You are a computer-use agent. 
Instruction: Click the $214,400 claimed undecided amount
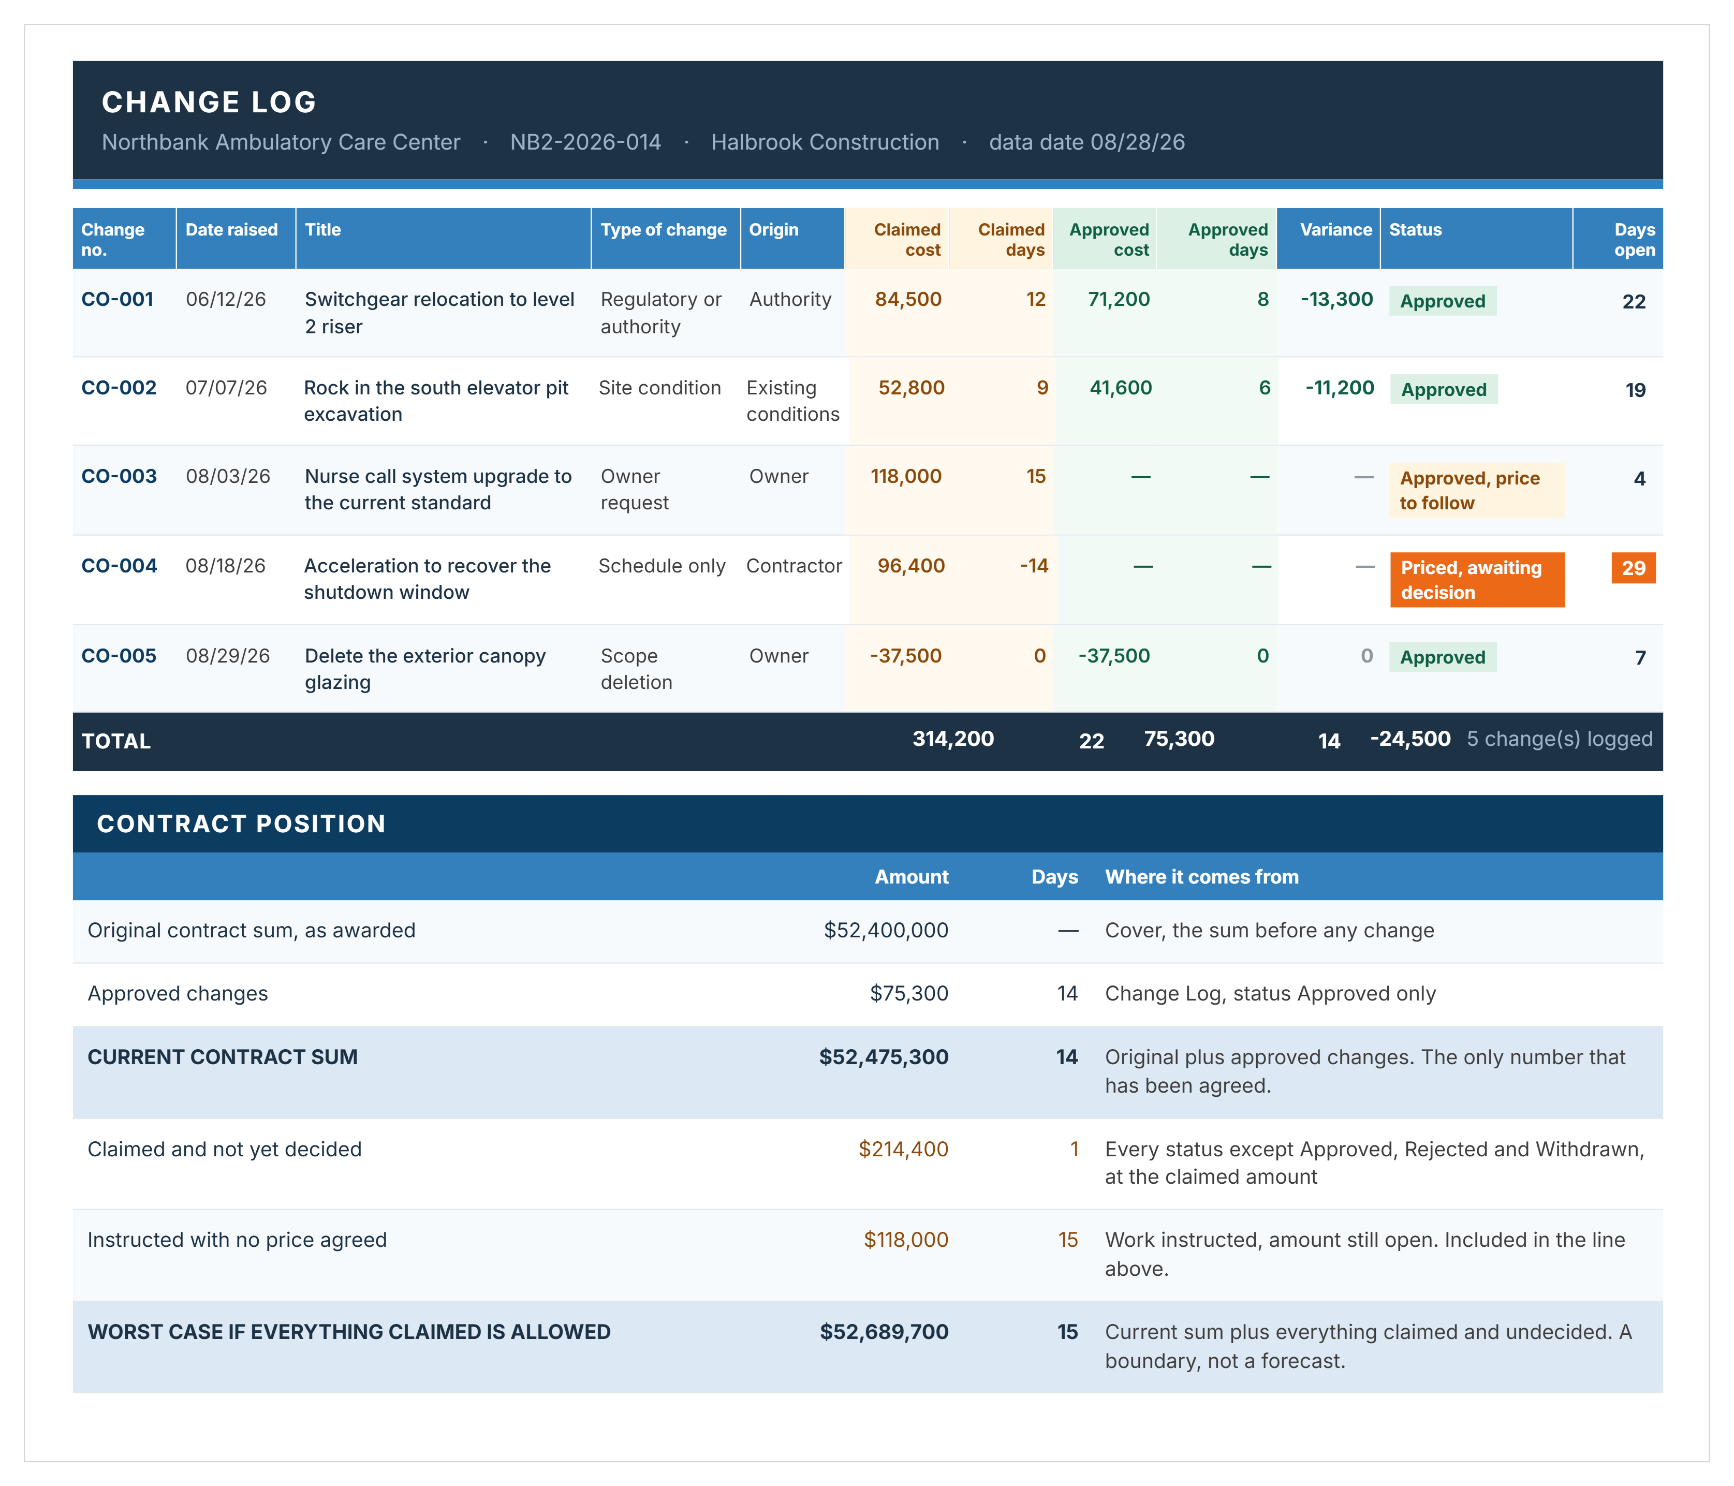tap(904, 1150)
